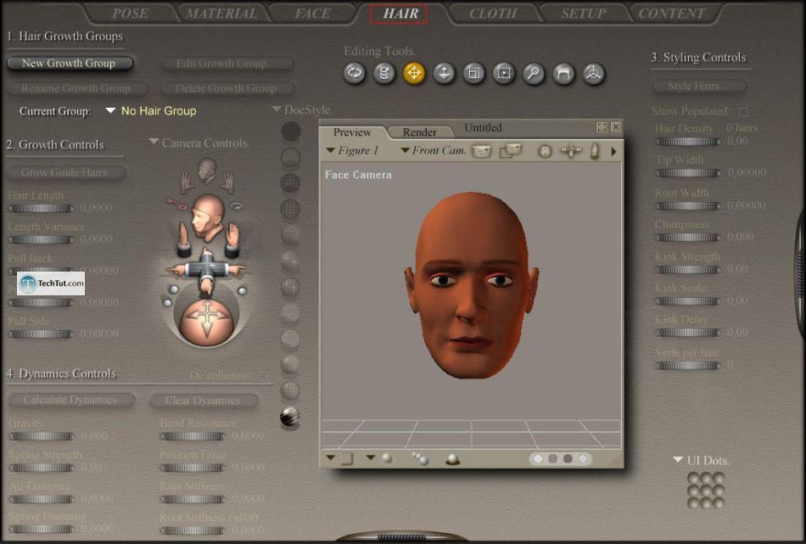Image resolution: width=806 pixels, height=544 pixels.
Task: Toggle the Show Populated checkbox
Action: [742, 111]
